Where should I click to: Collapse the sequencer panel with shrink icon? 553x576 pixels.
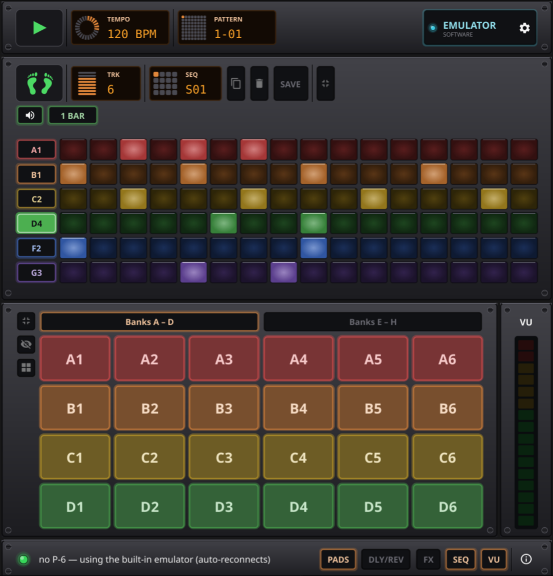pos(325,84)
